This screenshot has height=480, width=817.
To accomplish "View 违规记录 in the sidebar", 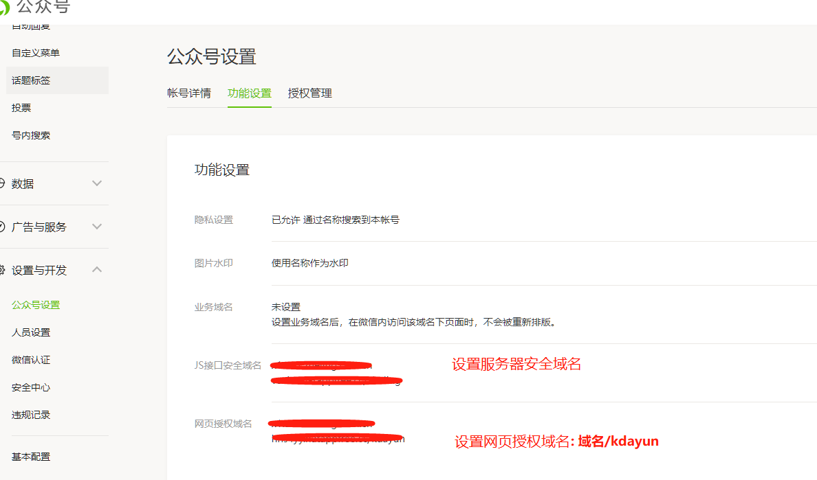I will [31, 415].
